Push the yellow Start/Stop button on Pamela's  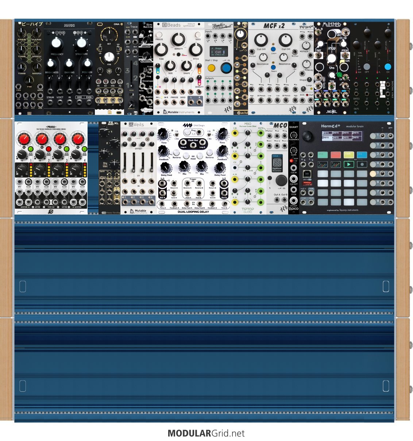(211, 68)
